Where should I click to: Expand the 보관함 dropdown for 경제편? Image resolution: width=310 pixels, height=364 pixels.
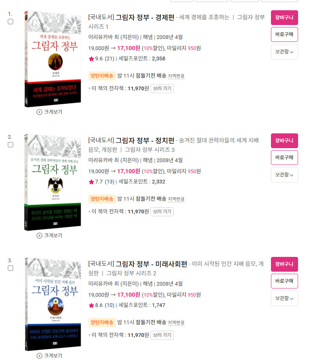pos(284,52)
